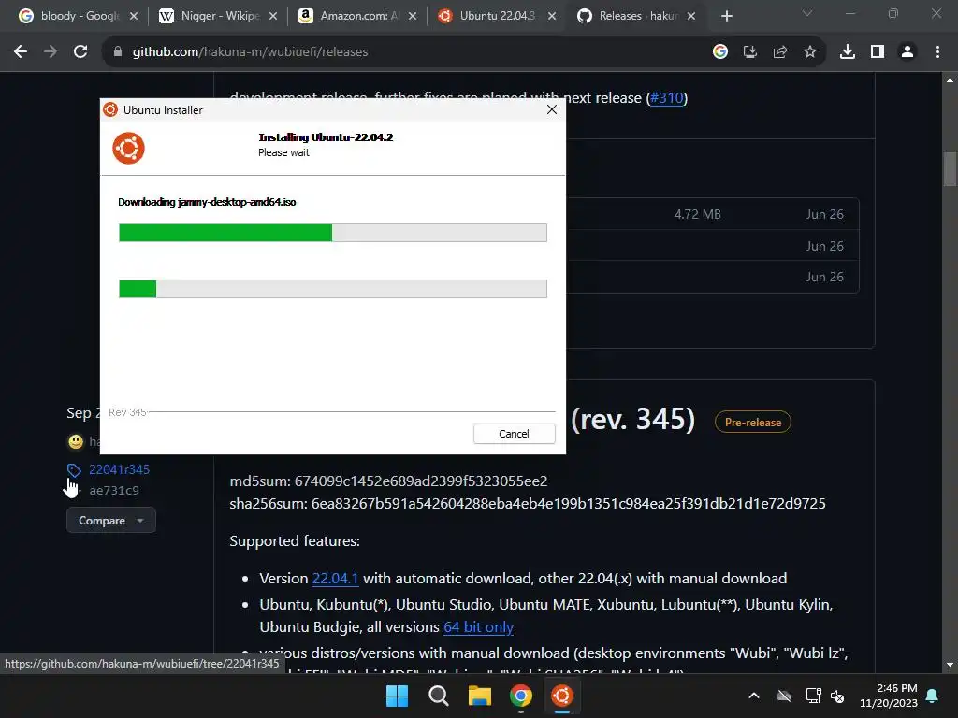Click the share page icon
958x718 pixels.
[780, 52]
